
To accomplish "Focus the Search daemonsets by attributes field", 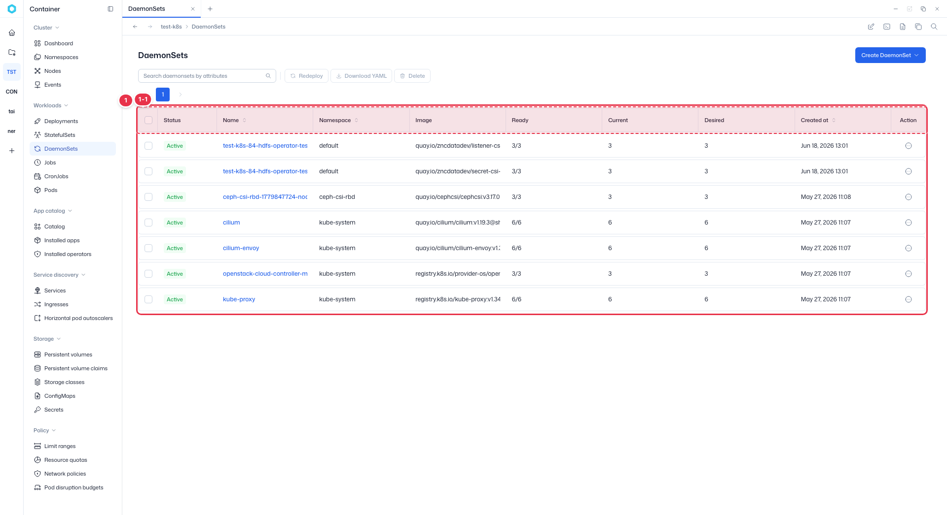I will (x=207, y=76).
